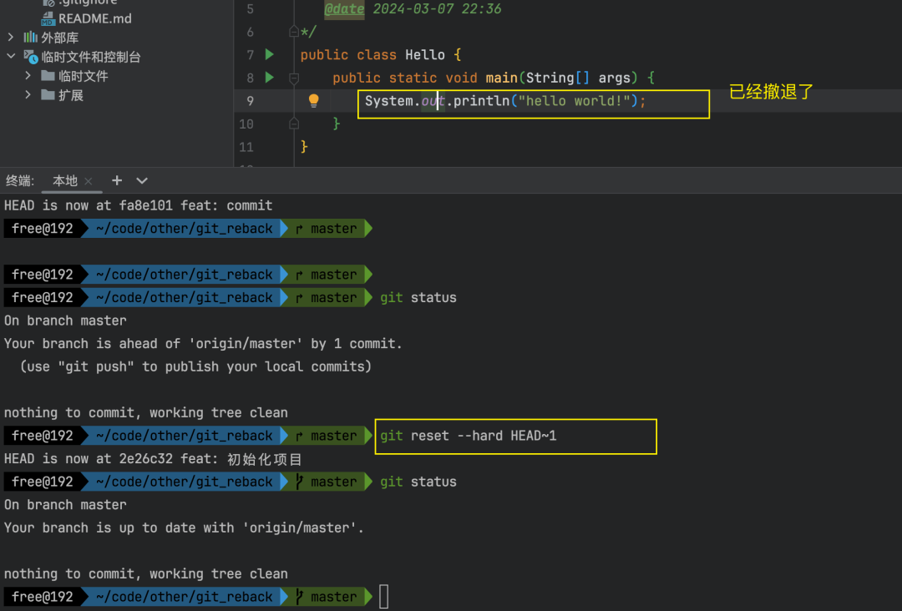Click the yellow lightbulb quick-fix icon
This screenshot has width=902, height=611.
[x=314, y=101]
